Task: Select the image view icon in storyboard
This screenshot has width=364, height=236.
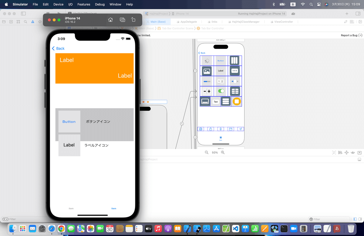Action: pos(207,71)
